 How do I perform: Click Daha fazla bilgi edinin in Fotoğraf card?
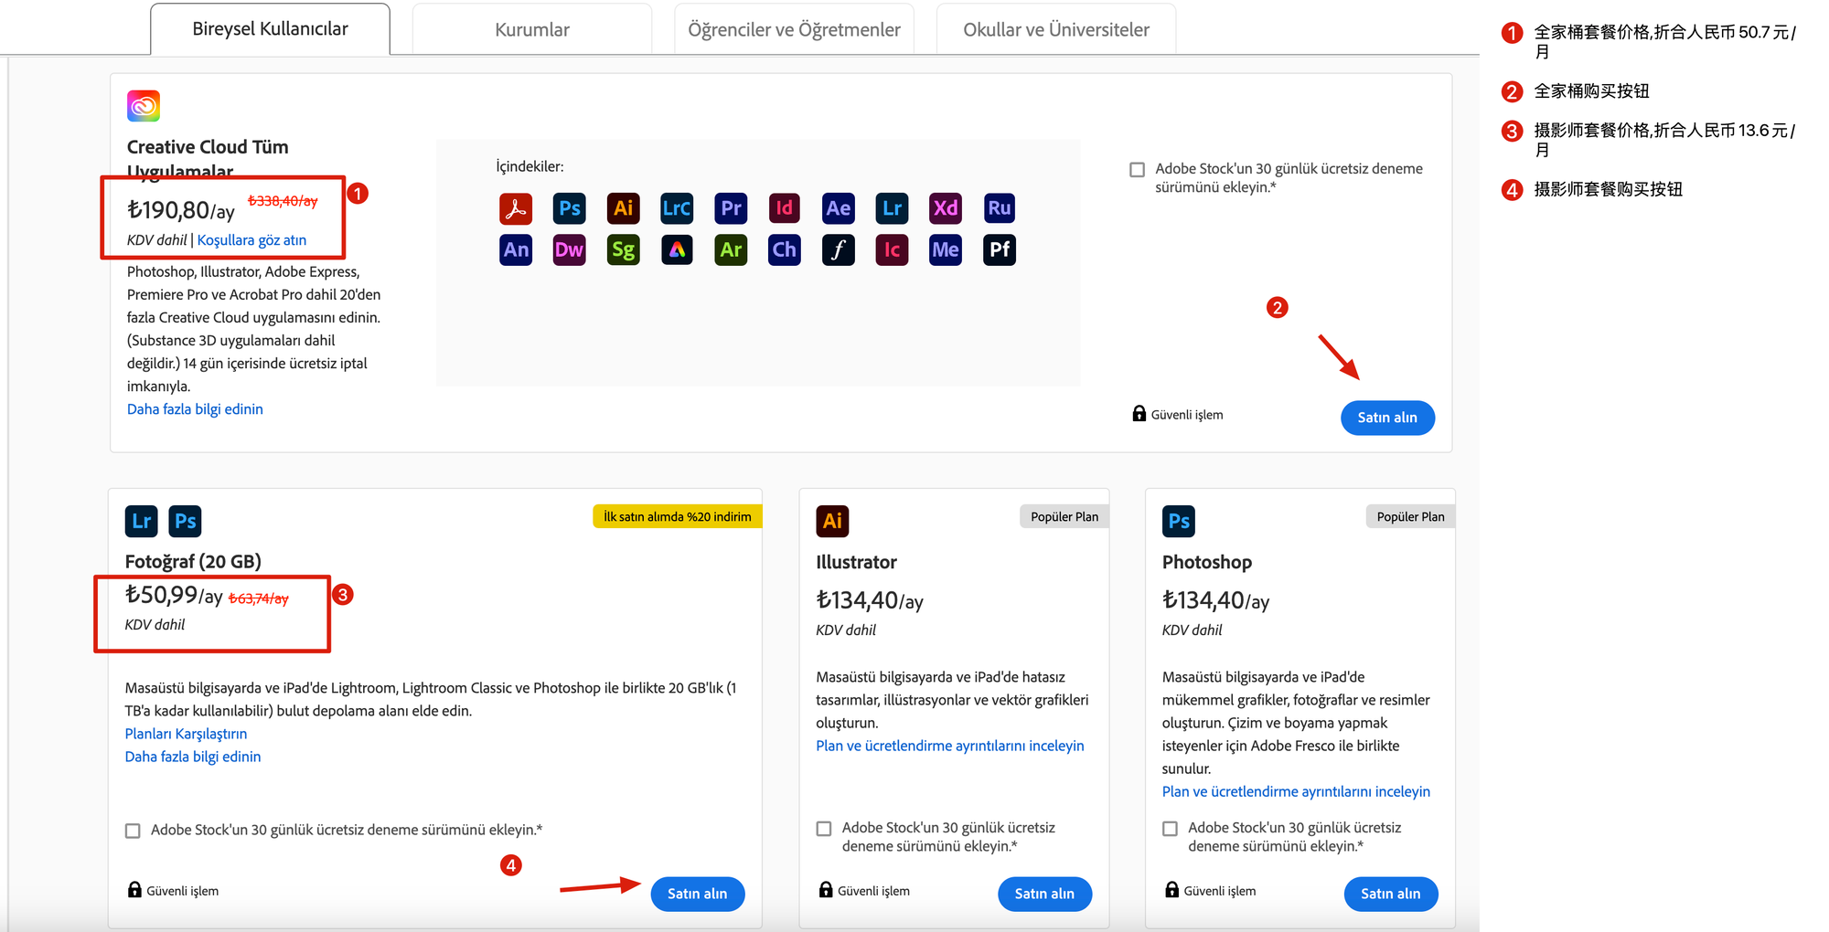coord(193,757)
